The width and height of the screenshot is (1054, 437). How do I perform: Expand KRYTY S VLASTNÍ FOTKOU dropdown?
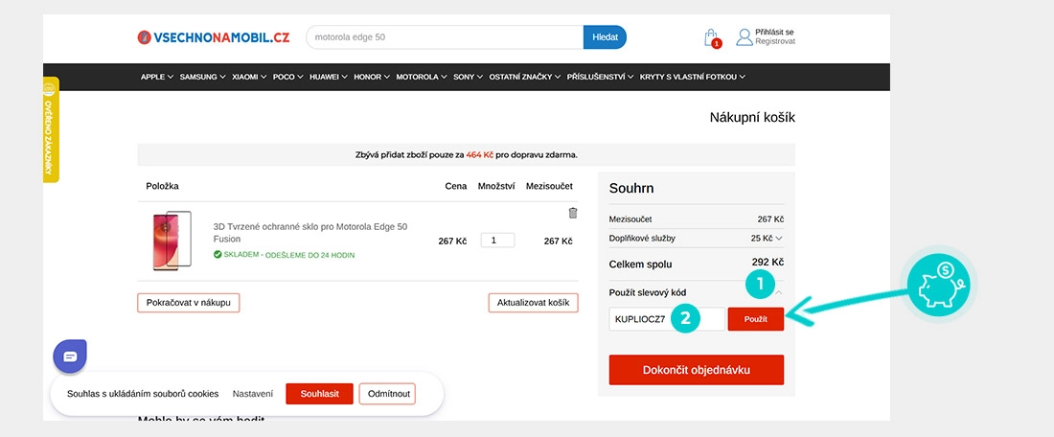coord(693,77)
